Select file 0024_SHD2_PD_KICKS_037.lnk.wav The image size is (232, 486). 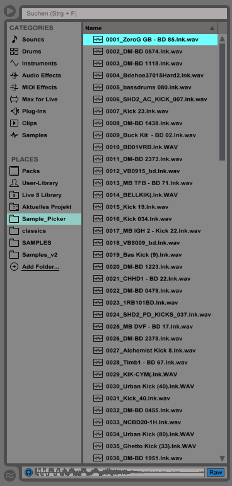(x=150, y=315)
